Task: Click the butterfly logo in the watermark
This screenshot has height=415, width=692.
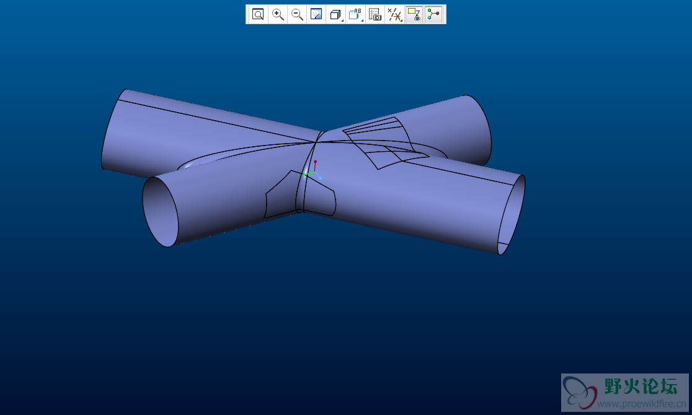Action: pyautogui.click(x=580, y=393)
